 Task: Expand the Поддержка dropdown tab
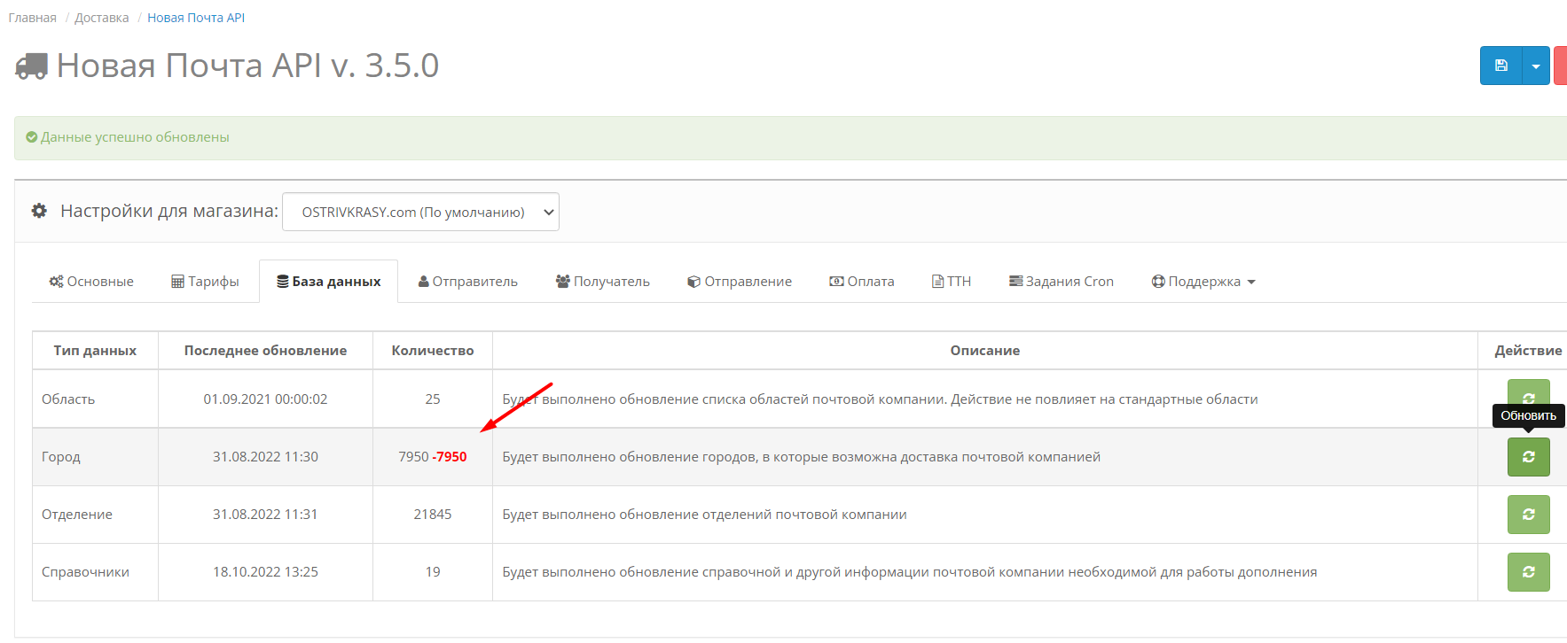pyautogui.click(x=1203, y=282)
